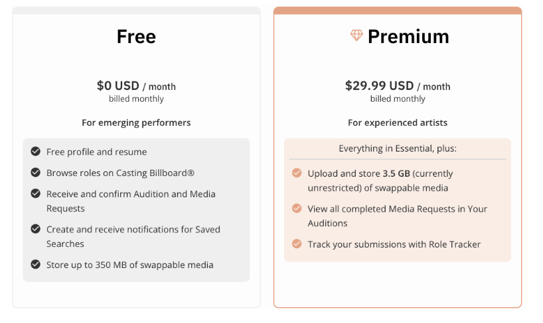Click the orange top bar of Premium card
Screen dimensions: 543x323
point(398,11)
